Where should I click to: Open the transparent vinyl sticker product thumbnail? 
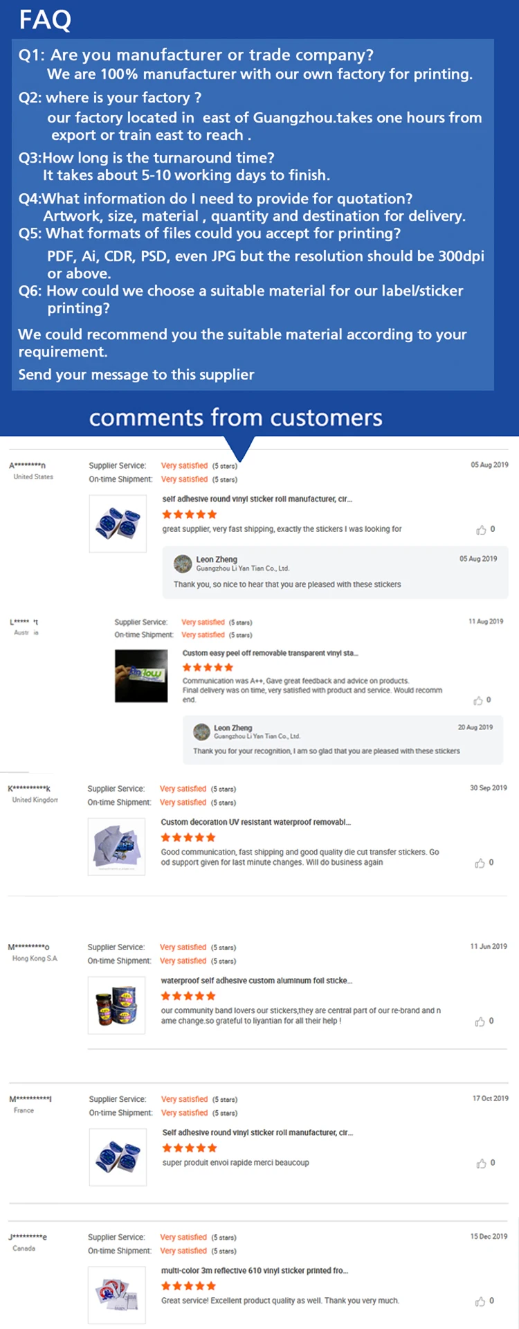(141, 676)
